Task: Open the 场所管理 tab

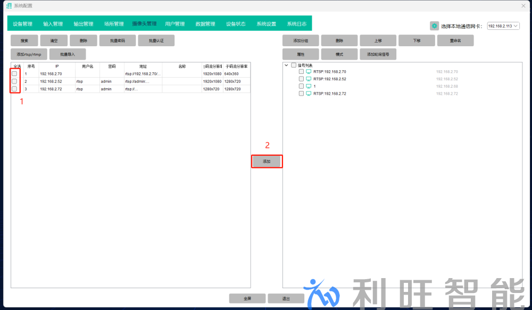Action: coord(114,24)
